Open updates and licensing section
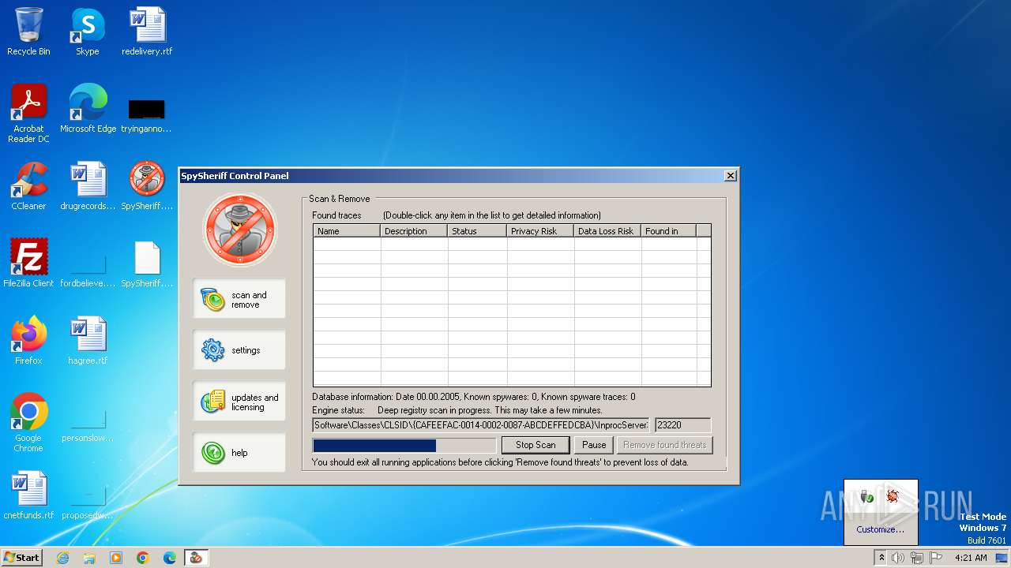The image size is (1011, 568). [239, 402]
